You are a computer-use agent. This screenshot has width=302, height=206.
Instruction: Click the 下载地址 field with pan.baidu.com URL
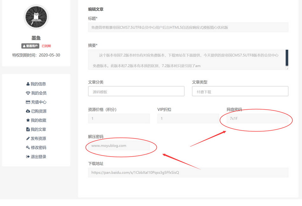188,172
